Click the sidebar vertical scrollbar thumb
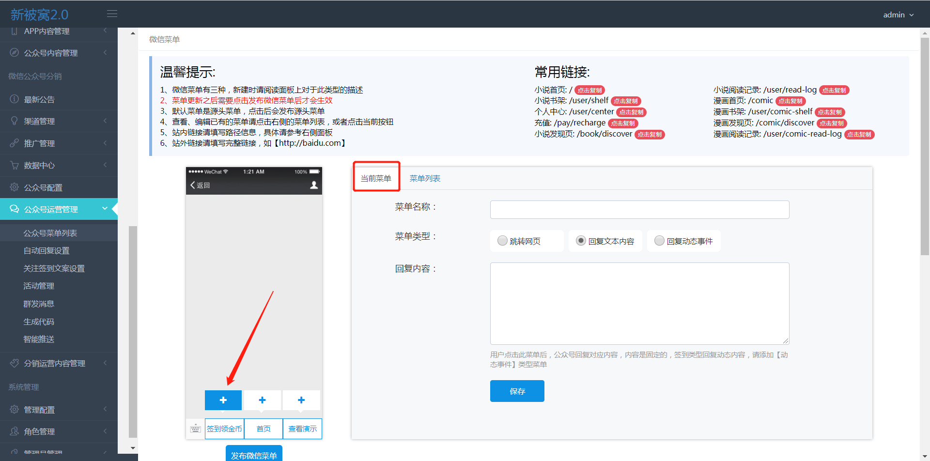The height and width of the screenshot is (461, 930). coord(133,331)
